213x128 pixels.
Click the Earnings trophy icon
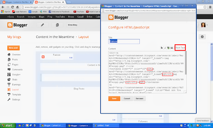pos(9,85)
